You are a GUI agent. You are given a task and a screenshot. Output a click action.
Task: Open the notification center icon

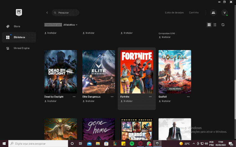point(231,144)
